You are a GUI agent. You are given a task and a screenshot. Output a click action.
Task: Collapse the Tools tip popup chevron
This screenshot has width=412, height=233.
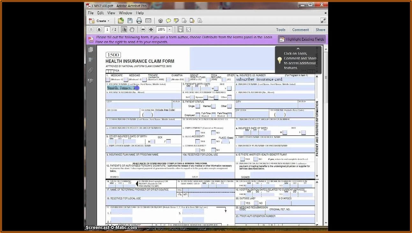[298, 49]
